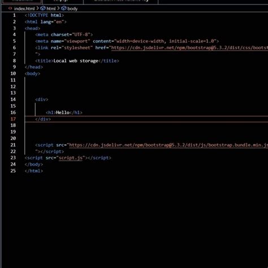Click the closing </head> tag on line 9

point(34,67)
